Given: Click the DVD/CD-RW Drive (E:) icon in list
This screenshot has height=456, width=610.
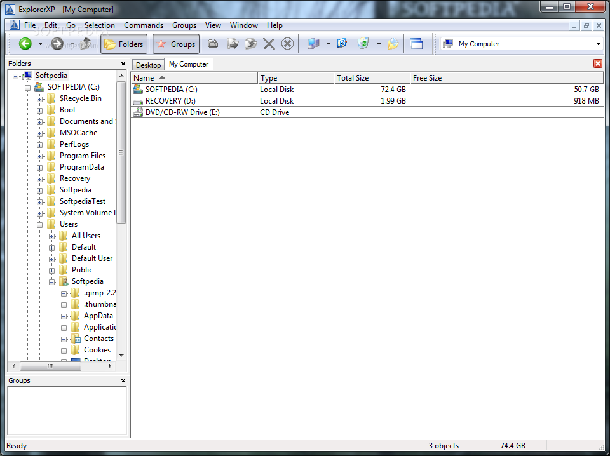Looking at the screenshot, I should coord(138,112).
